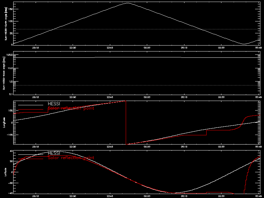Viewport: 264px width, 198px height.
Task: Click 23:15 time label under Latitude plot
Action: point(35,196)
